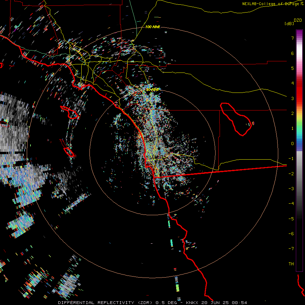
Task: Click the DZD legend title
Action: (x=298, y=20)
